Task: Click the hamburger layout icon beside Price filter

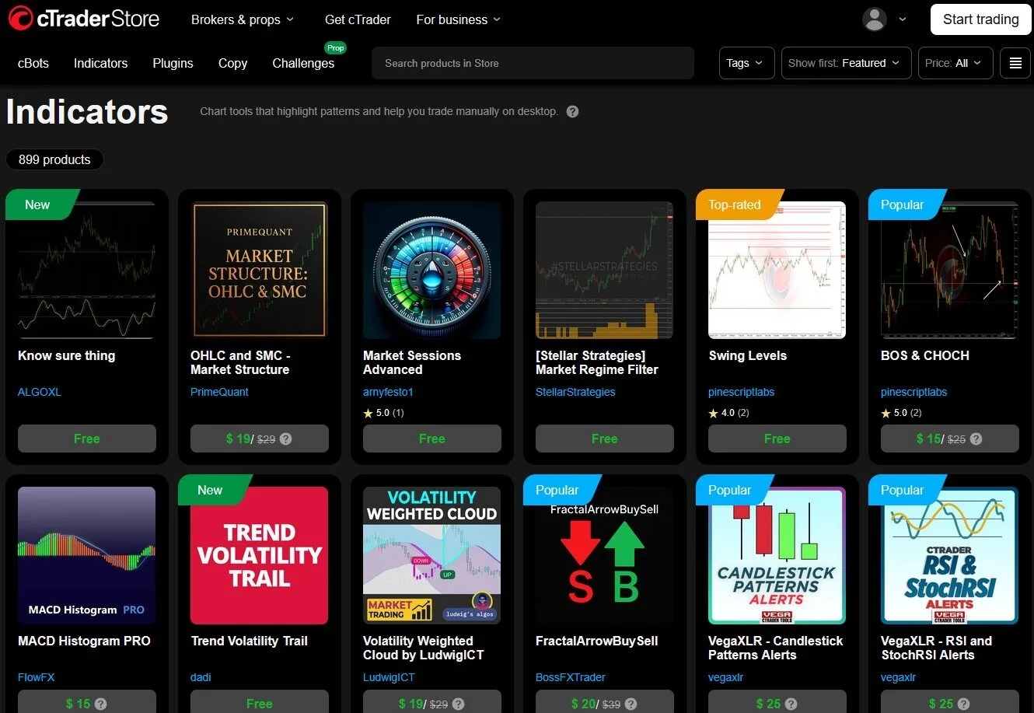Action: (1015, 63)
